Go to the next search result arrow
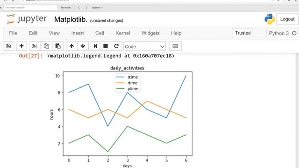 pos(86,7)
